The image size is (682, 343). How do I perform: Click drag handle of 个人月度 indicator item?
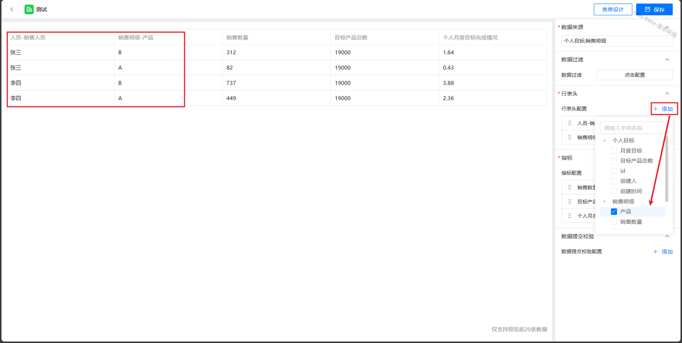pos(570,216)
